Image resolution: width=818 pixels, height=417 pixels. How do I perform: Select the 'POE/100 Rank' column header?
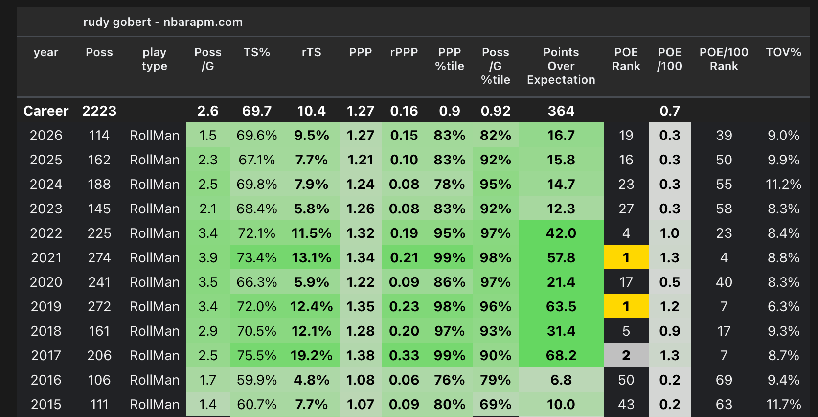pyautogui.click(x=724, y=59)
